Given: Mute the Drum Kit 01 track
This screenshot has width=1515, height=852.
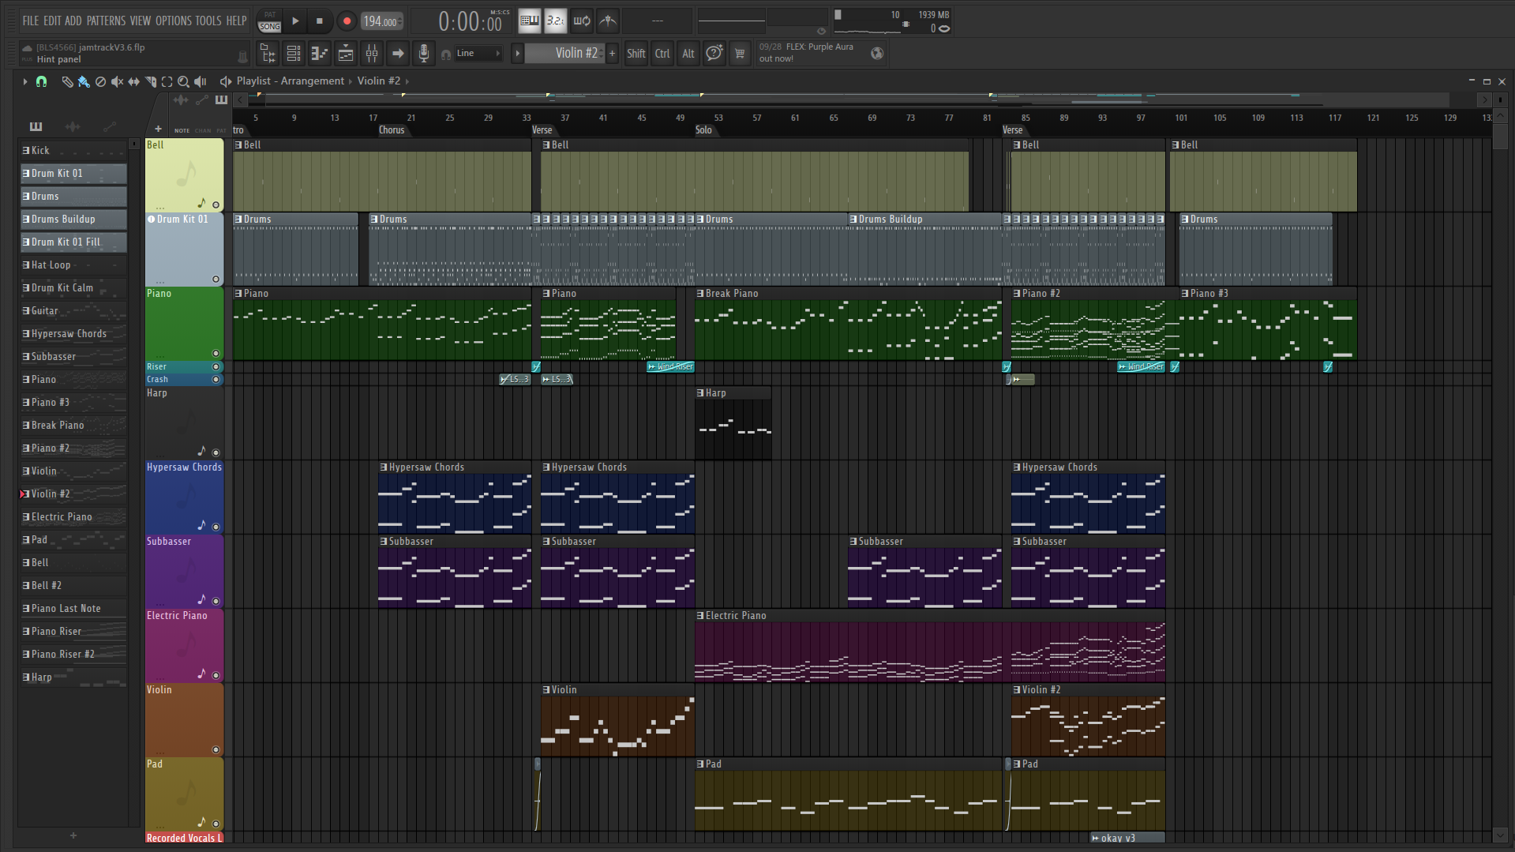Looking at the screenshot, I should pos(216,279).
